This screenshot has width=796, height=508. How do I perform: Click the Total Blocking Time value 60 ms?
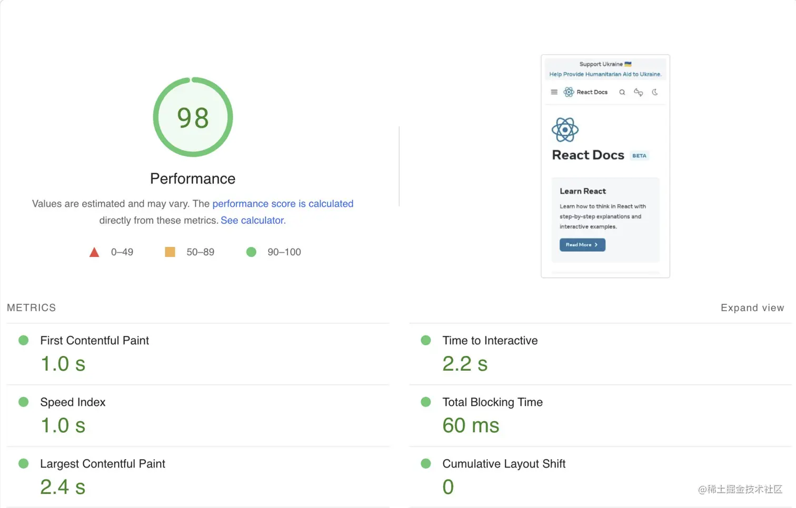(x=471, y=426)
